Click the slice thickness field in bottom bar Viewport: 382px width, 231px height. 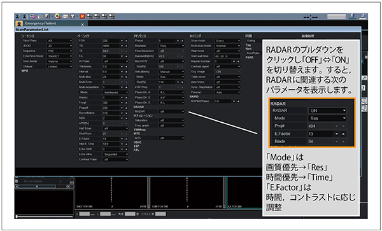160,214
